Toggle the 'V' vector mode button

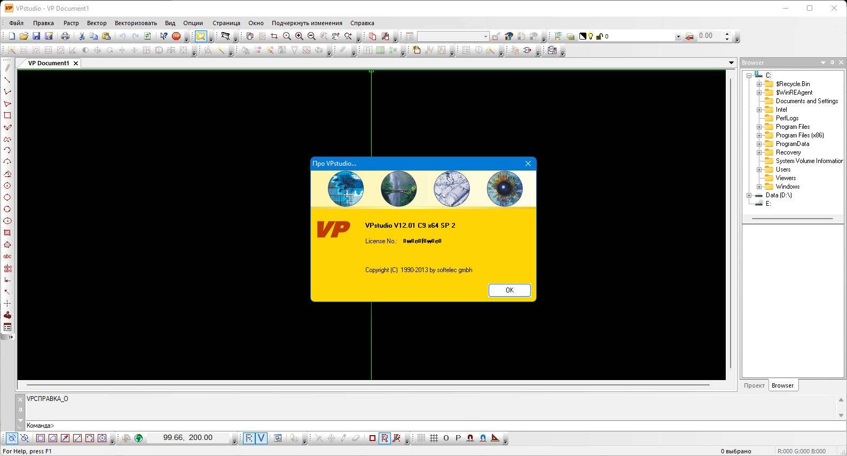pos(261,438)
